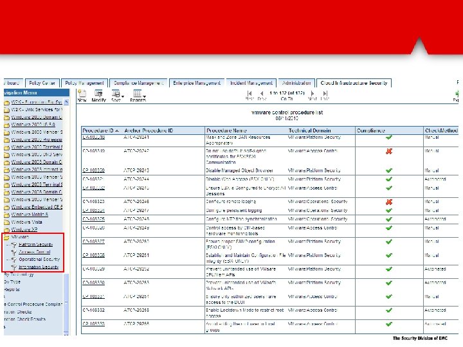The image size is (463, 347).
Task: Click green check for Disable Managed Object Browser
Action: [389, 170]
